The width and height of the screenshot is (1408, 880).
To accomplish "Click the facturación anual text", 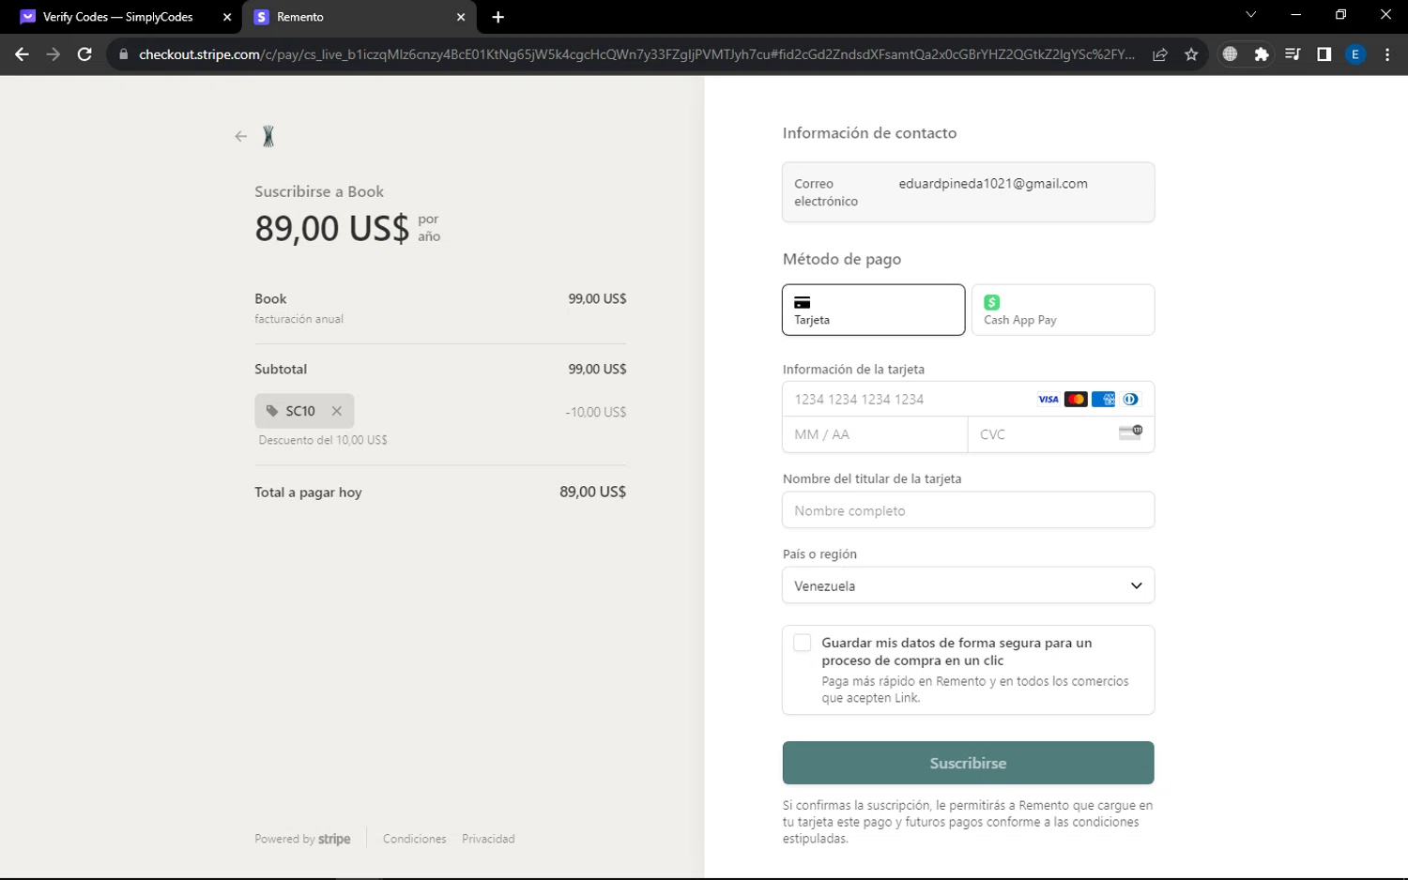I will click(x=298, y=319).
